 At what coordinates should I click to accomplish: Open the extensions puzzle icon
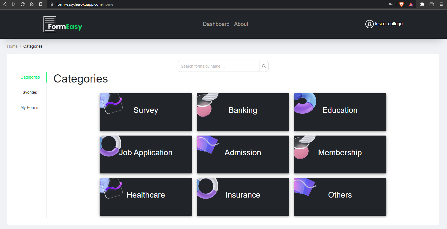(x=422, y=4)
